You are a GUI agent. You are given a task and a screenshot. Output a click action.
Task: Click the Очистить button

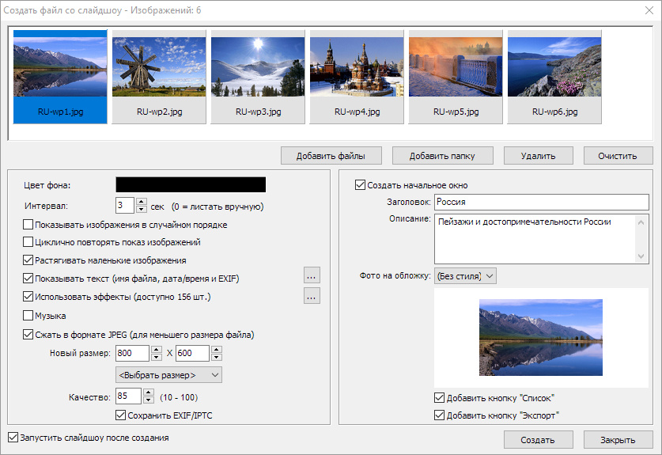pyautogui.click(x=618, y=156)
